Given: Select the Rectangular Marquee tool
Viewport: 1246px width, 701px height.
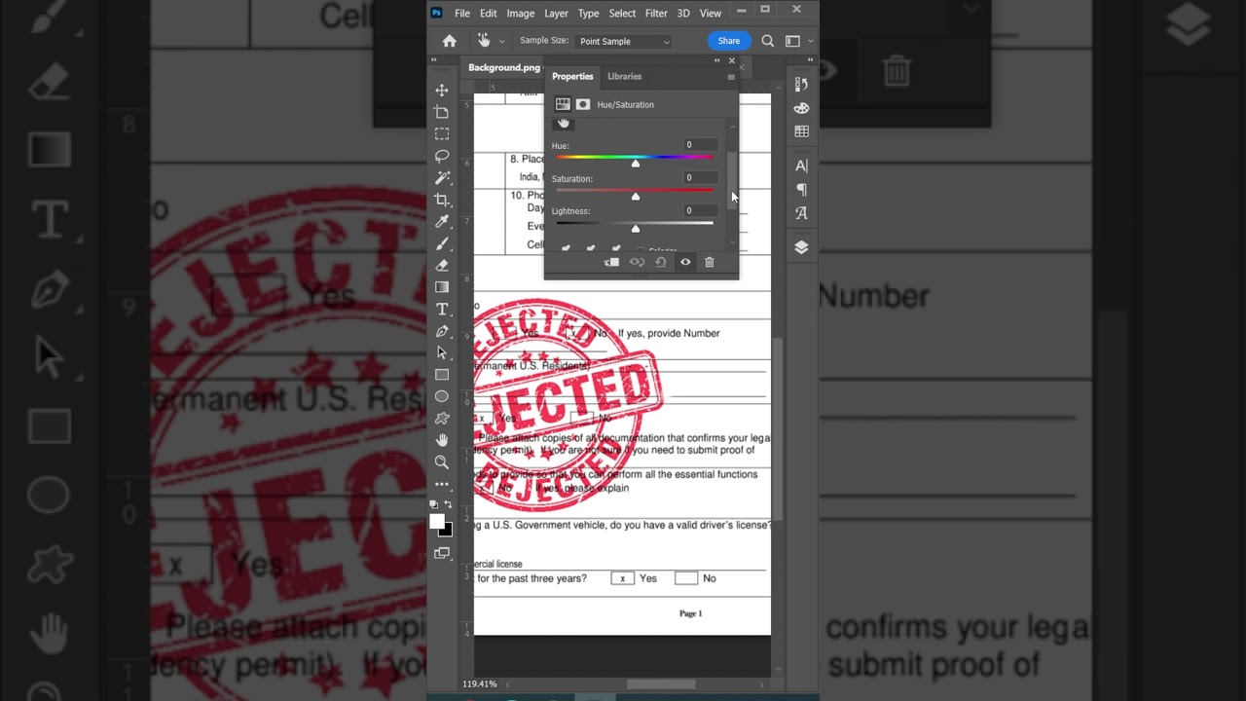Looking at the screenshot, I should pyautogui.click(x=442, y=133).
